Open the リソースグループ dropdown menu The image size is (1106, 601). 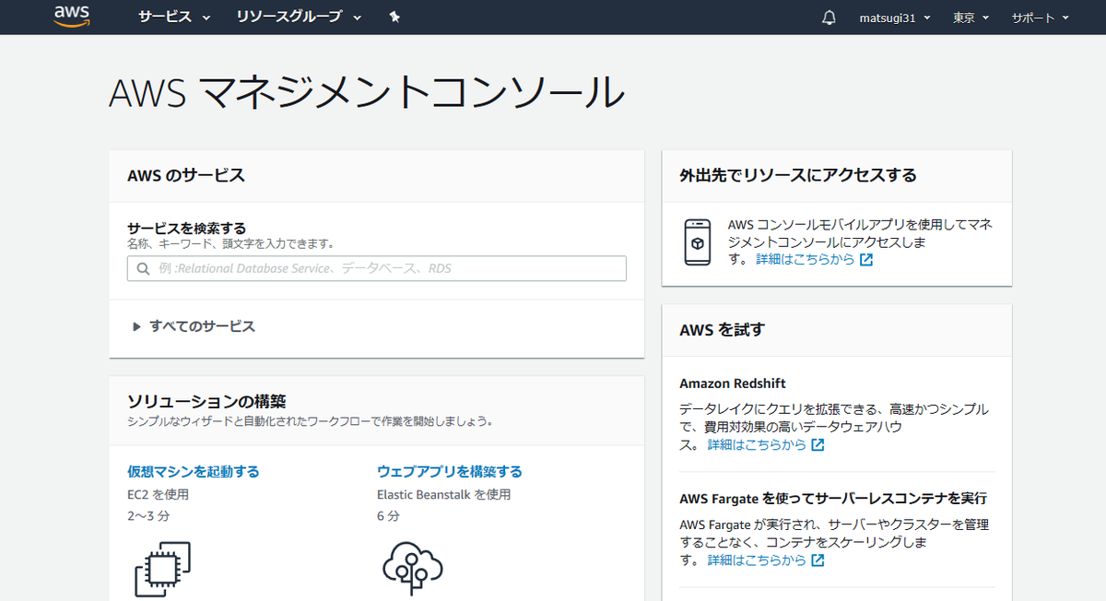[299, 18]
